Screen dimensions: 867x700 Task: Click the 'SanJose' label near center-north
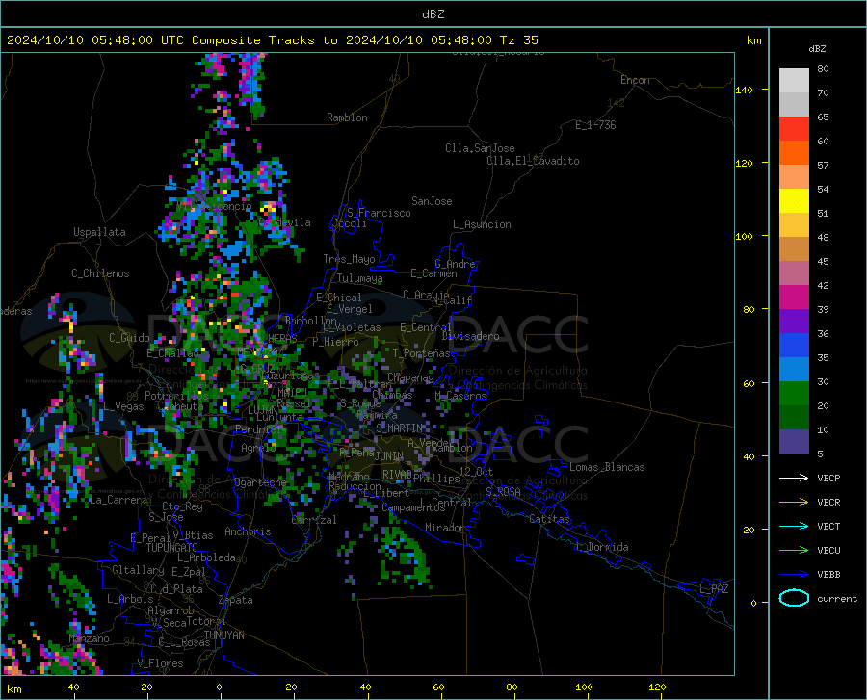click(432, 201)
